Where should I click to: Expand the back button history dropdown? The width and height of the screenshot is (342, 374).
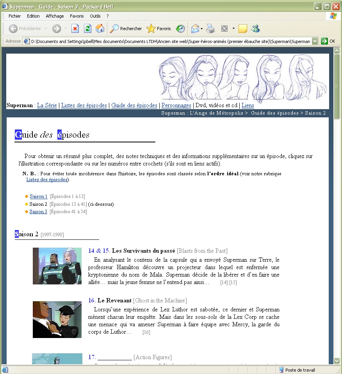pos(46,29)
